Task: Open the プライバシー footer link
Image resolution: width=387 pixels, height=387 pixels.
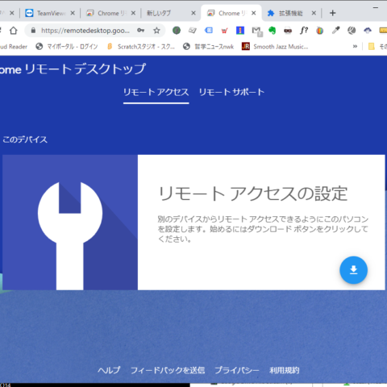Action: 237,370
